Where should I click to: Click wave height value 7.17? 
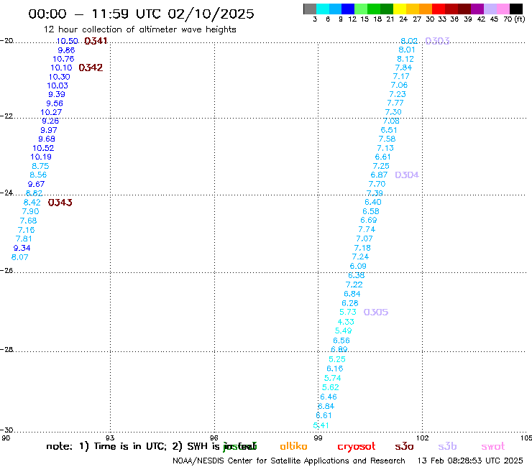coord(401,77)
